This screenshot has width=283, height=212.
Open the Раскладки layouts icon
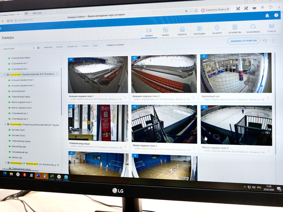200,30
